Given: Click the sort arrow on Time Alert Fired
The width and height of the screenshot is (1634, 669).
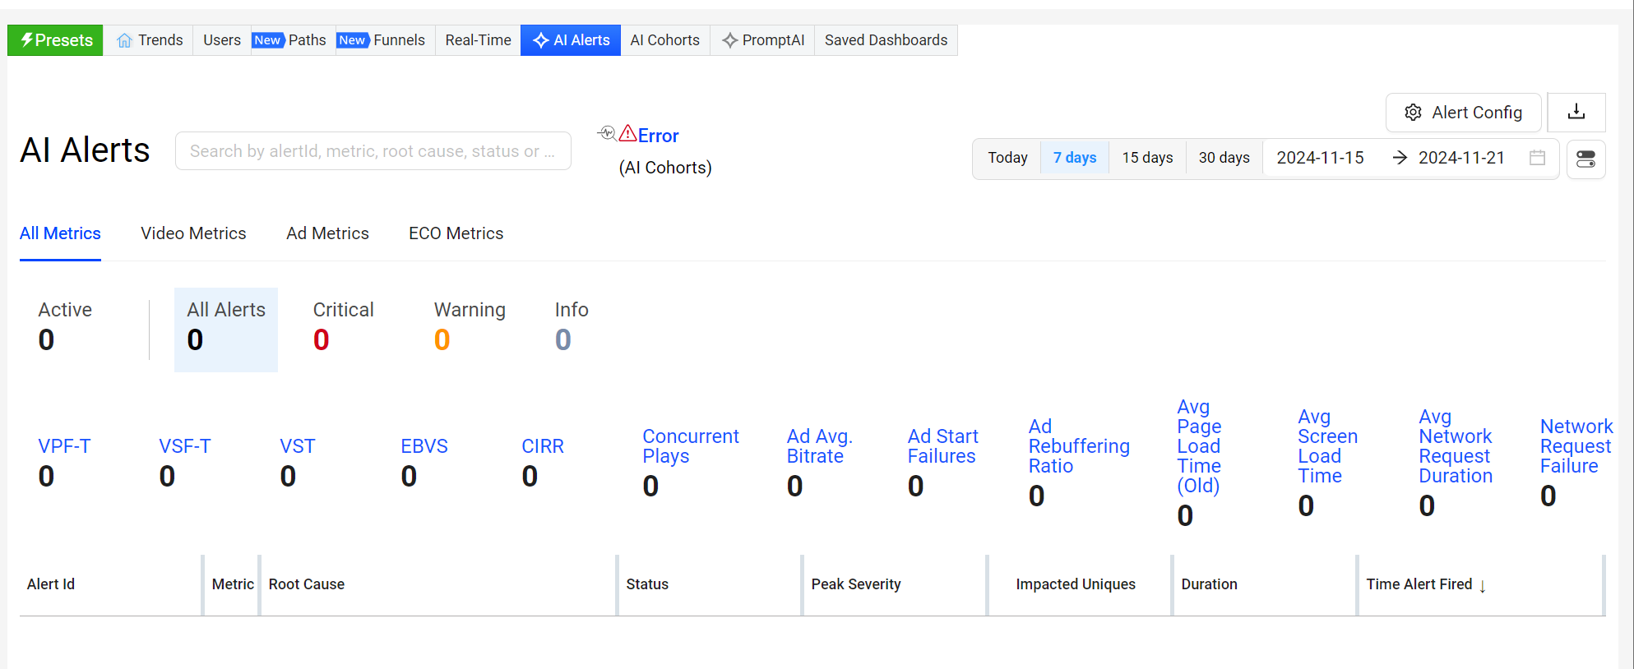Looking at the screenshot, I should [1483, 585].
